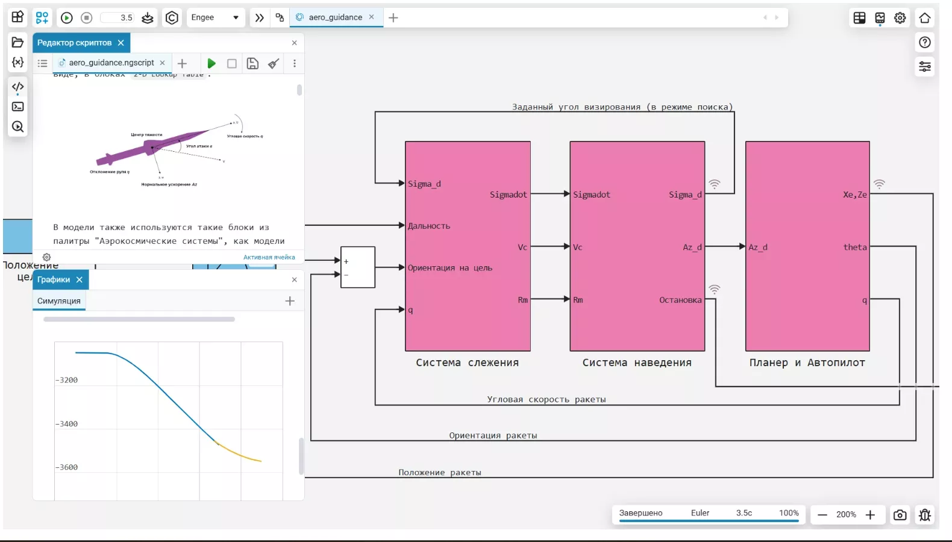This screenshot has width=952, height=542.
Task: Close the script editor panel
Action: [294, 43]
